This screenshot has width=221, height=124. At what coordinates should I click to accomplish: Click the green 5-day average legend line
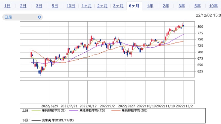[x=36, y=111]
